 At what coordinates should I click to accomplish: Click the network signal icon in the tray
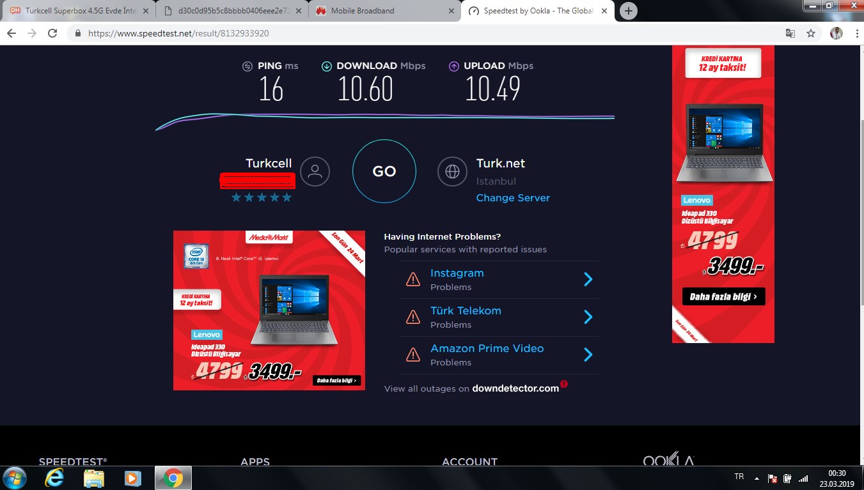click(803, 478)
